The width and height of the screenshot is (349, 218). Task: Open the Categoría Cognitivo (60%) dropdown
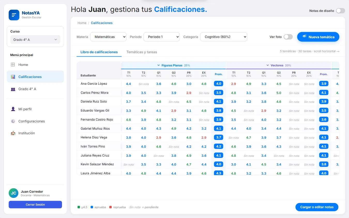click(x=224, y=37)
